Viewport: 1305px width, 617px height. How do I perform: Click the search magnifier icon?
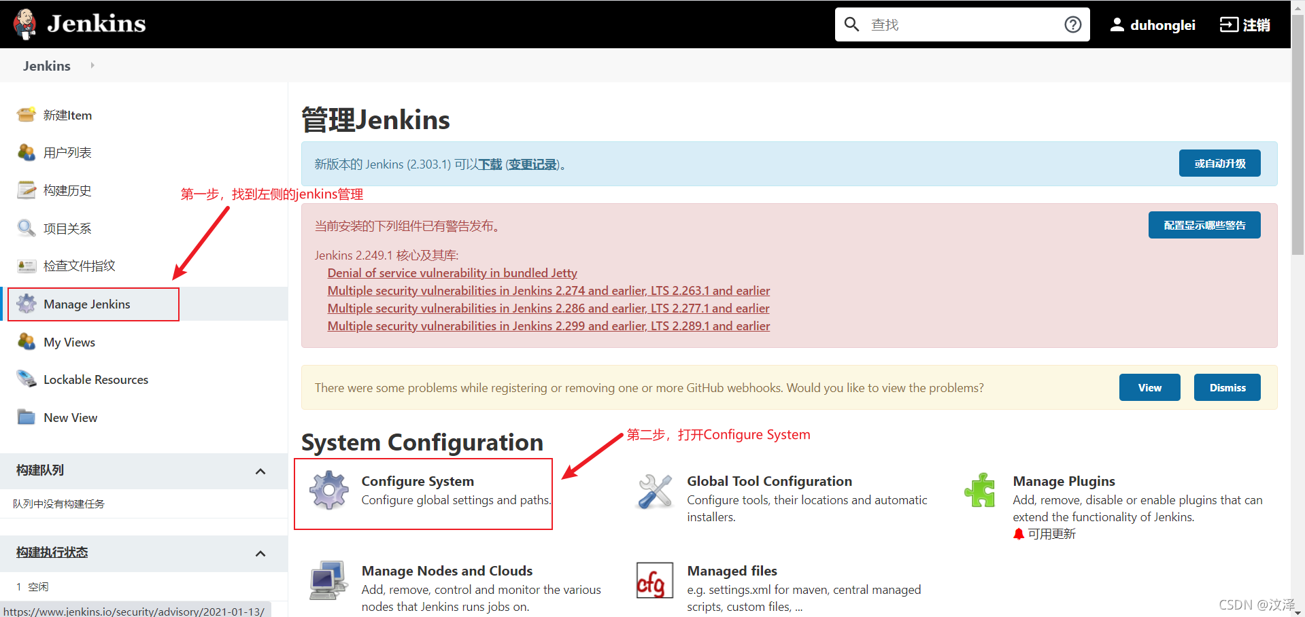point(851,24)
